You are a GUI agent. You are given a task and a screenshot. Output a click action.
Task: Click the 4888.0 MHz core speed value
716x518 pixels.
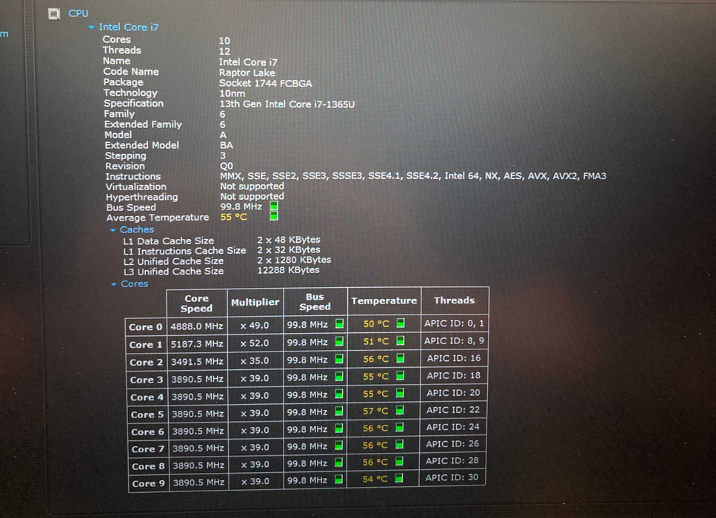(x=197, y=326)
